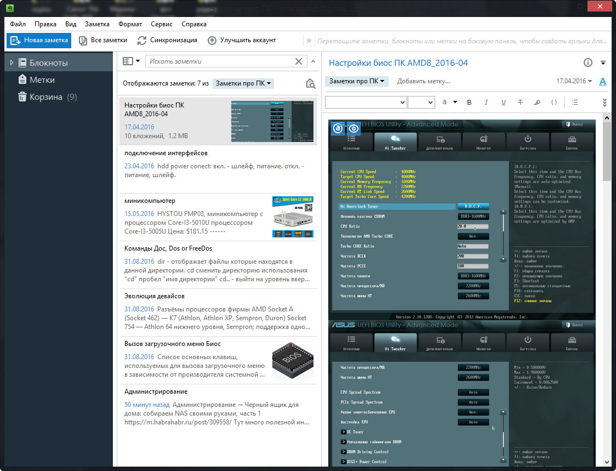
Task: Toggle italic formatting
Action: (x=486, y=102)
